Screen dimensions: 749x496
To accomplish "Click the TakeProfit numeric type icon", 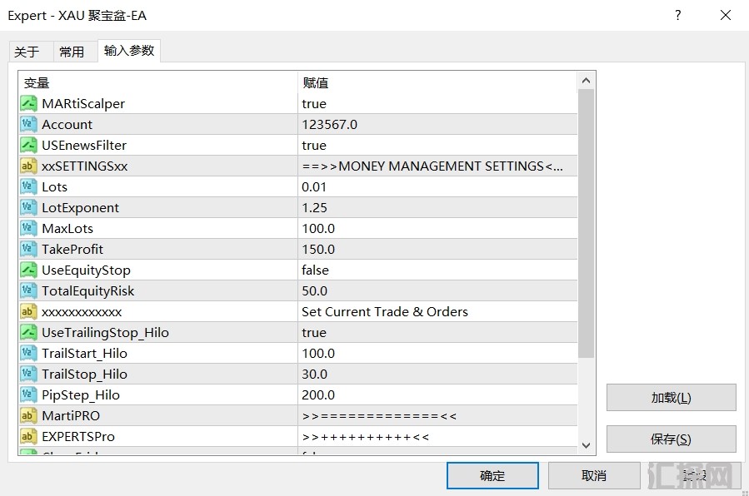I will point(28,249).
